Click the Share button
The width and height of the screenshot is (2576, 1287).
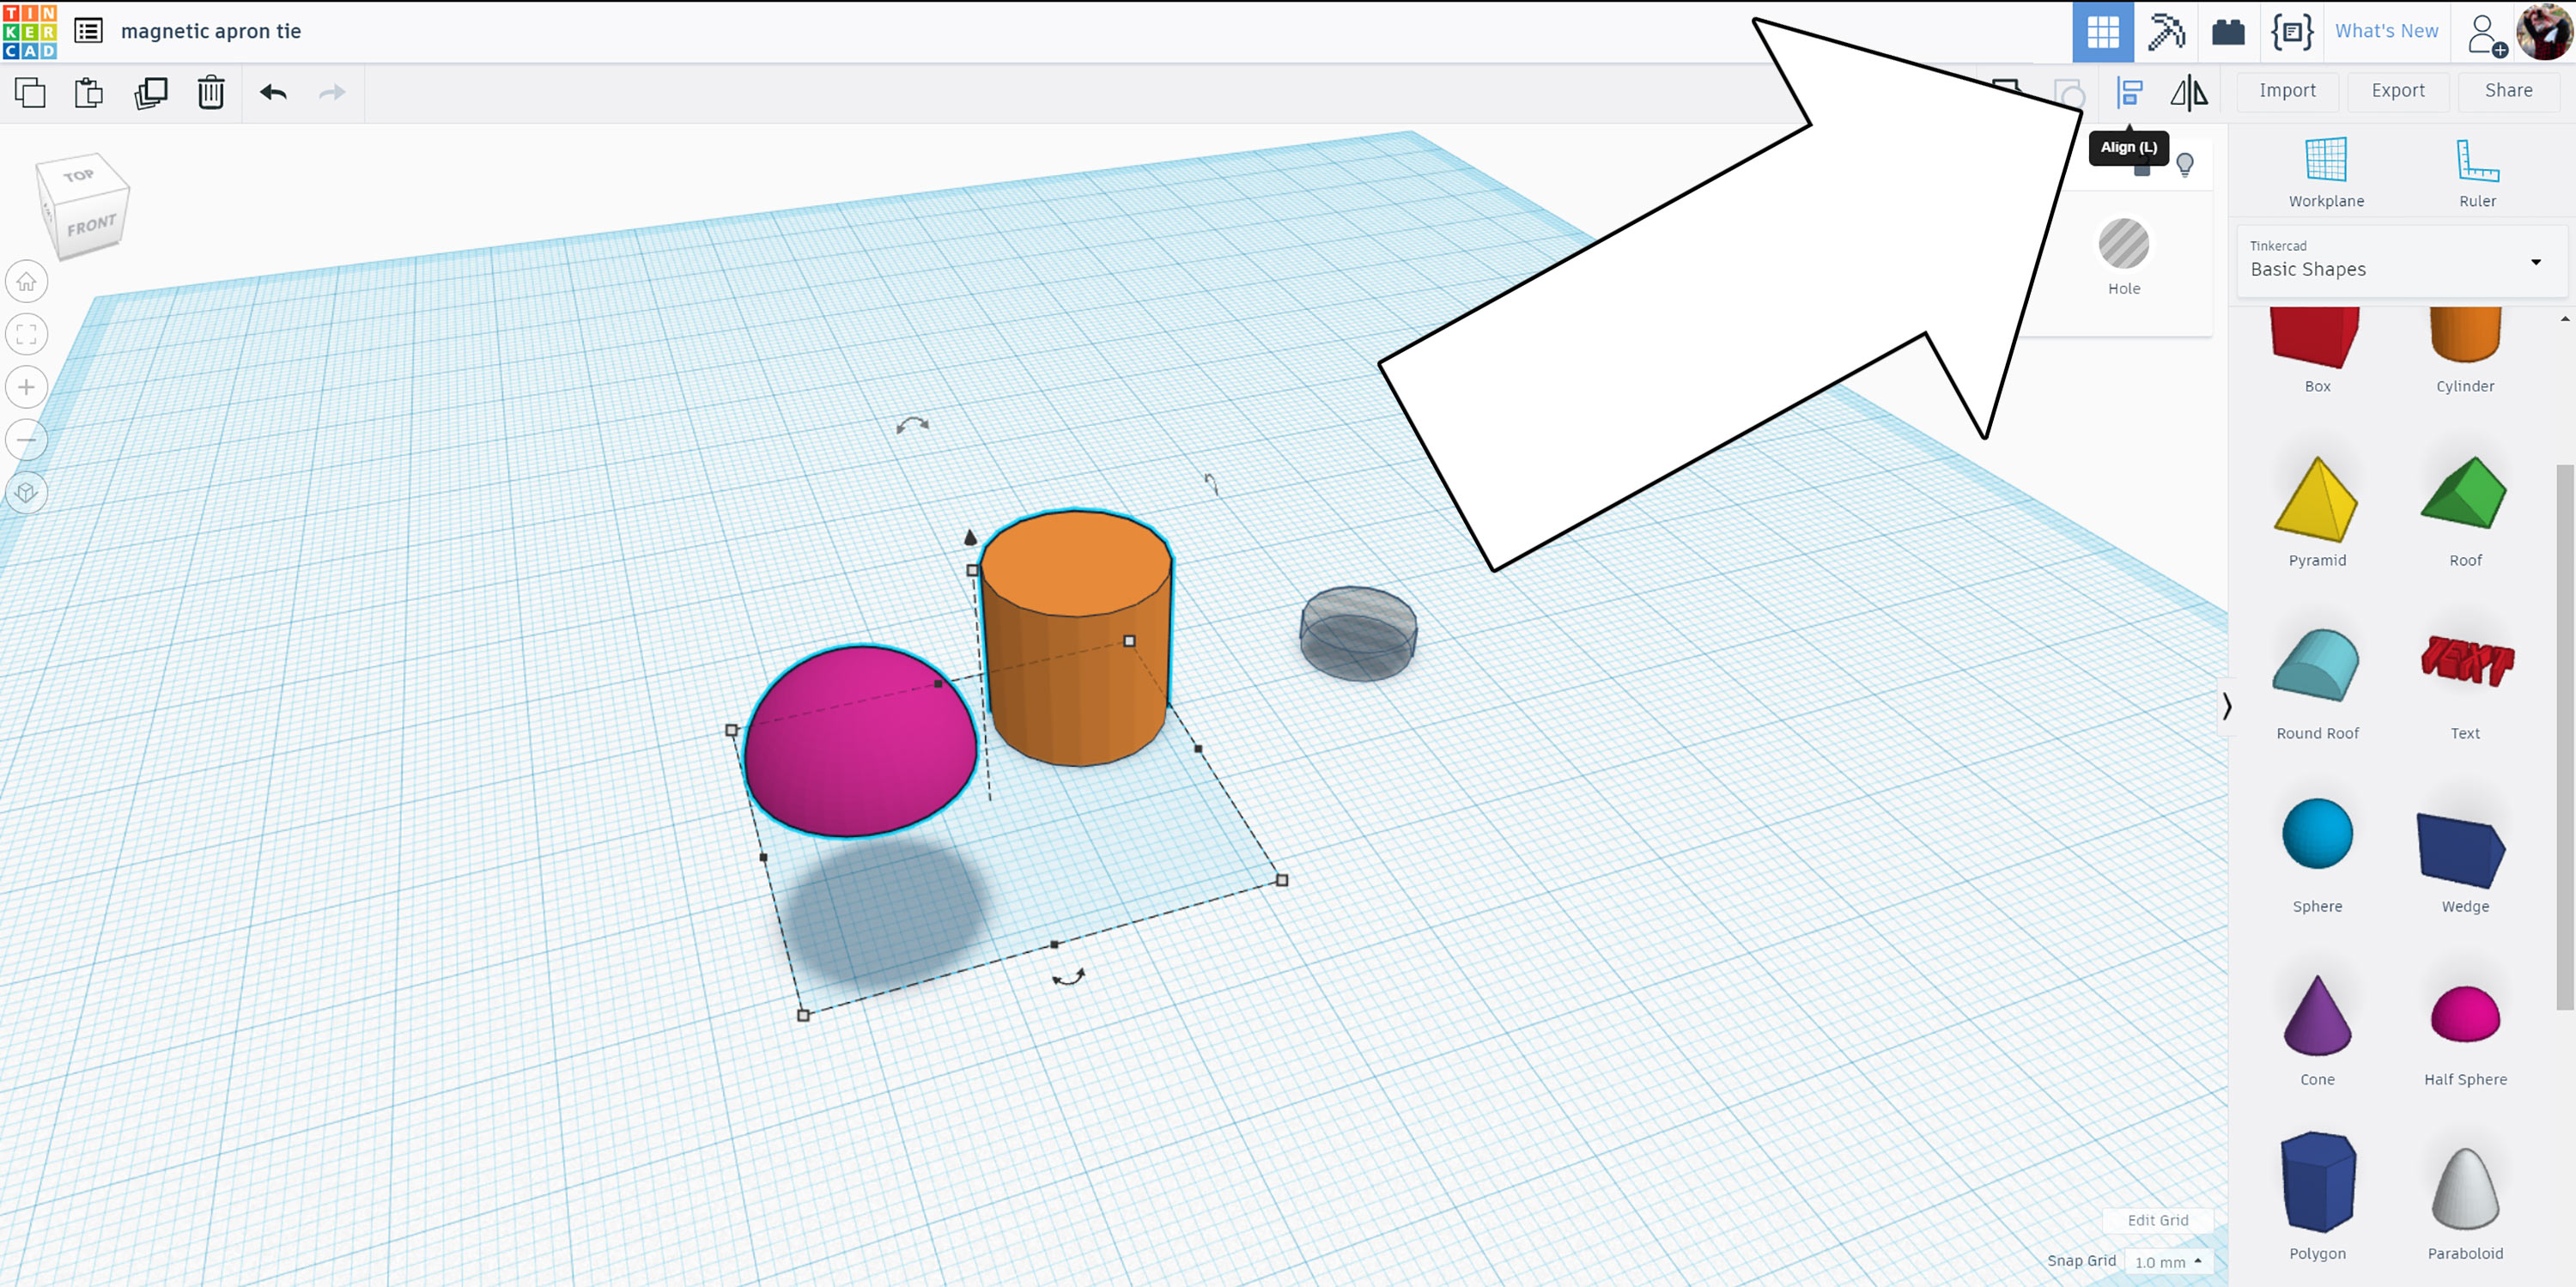coord(2509,90)
